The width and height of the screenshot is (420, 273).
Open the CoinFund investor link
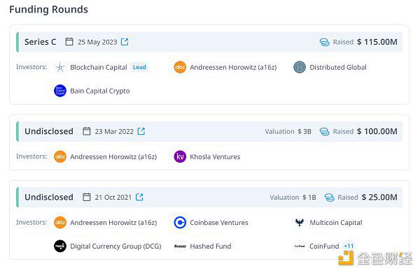(324, 246)
